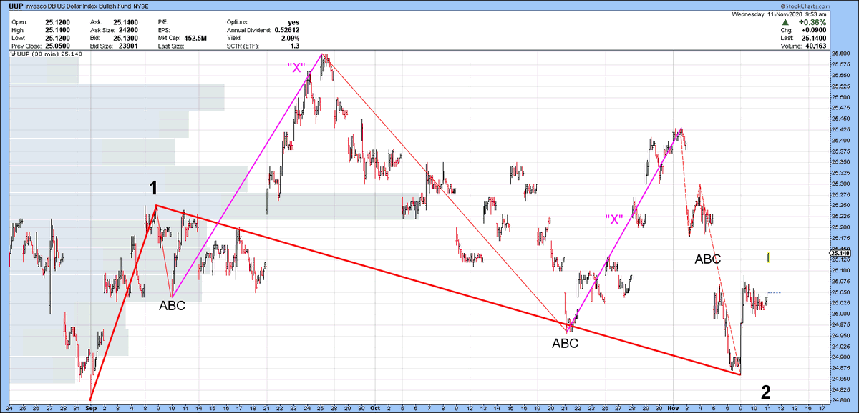Click the 'Wednesday 11-Nov-2020 9:53 am' timestamp
This screenshot has height=413, width=859.
pyautogui.click(x=779, y=14)
